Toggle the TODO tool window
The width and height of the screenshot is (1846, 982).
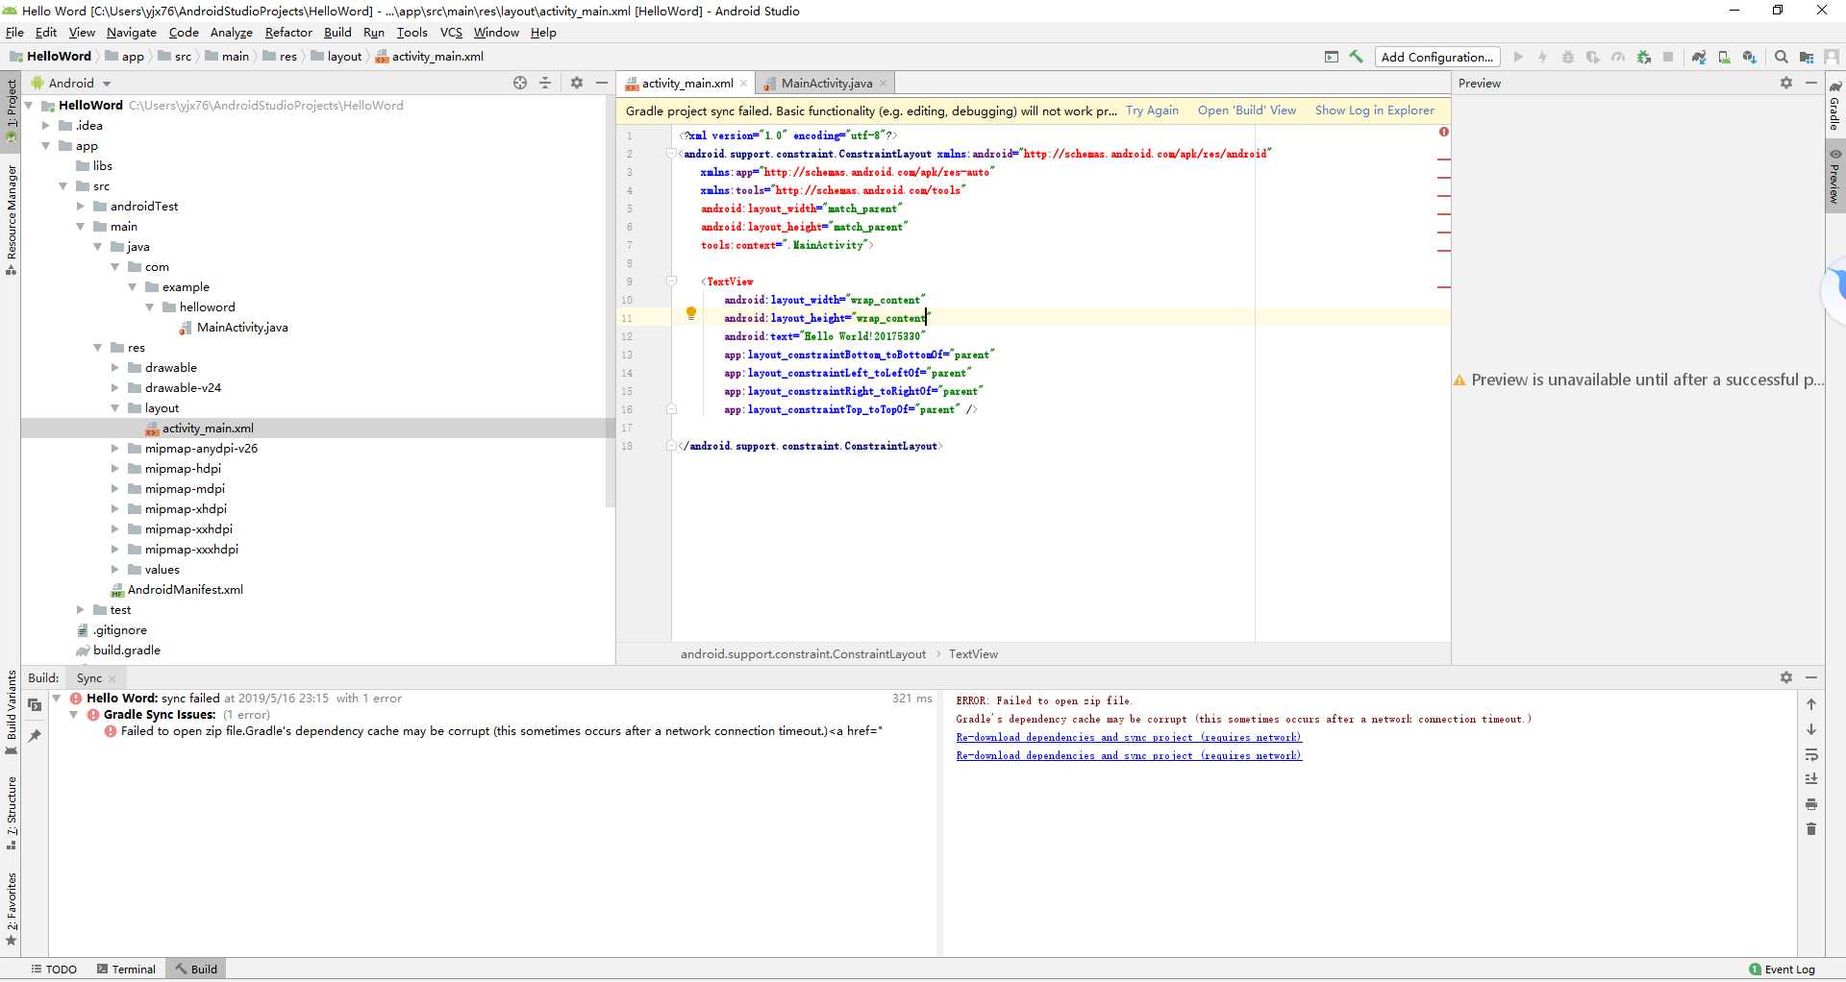click(x=54, y=969)
